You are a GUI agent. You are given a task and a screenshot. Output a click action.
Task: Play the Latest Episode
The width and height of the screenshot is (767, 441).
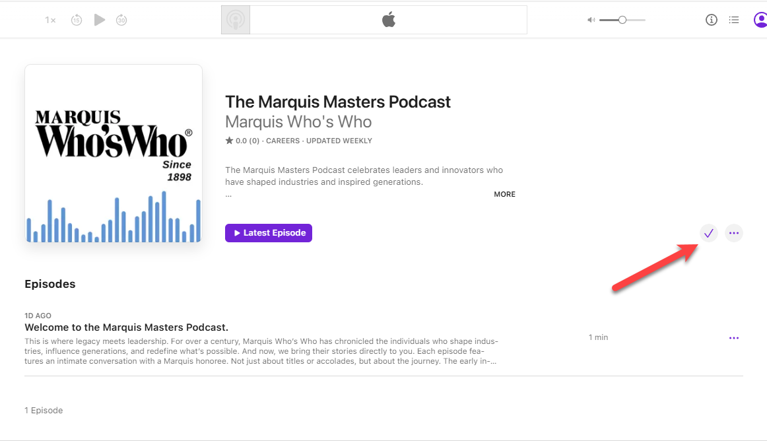(x=269, y=233)
